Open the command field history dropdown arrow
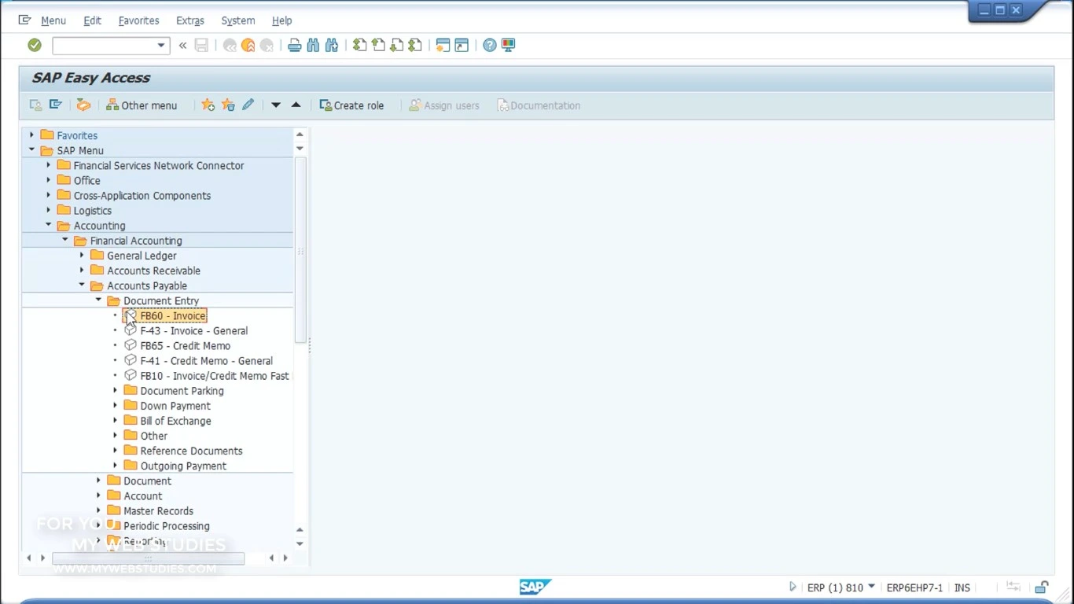Image resolution: width=1074 pixels, height=604 pixels. point(161,46)
